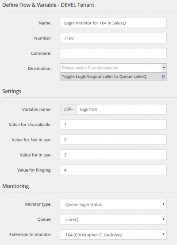
Task: Click the empty Comment field
Action: pos(113,53)
